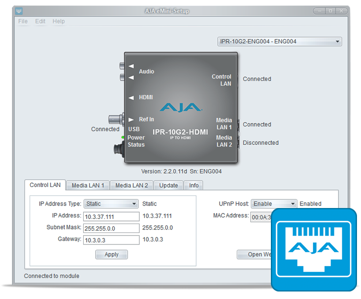The image size is (361, 299).
Task: Open the Help menu
Action: (59, 21)
